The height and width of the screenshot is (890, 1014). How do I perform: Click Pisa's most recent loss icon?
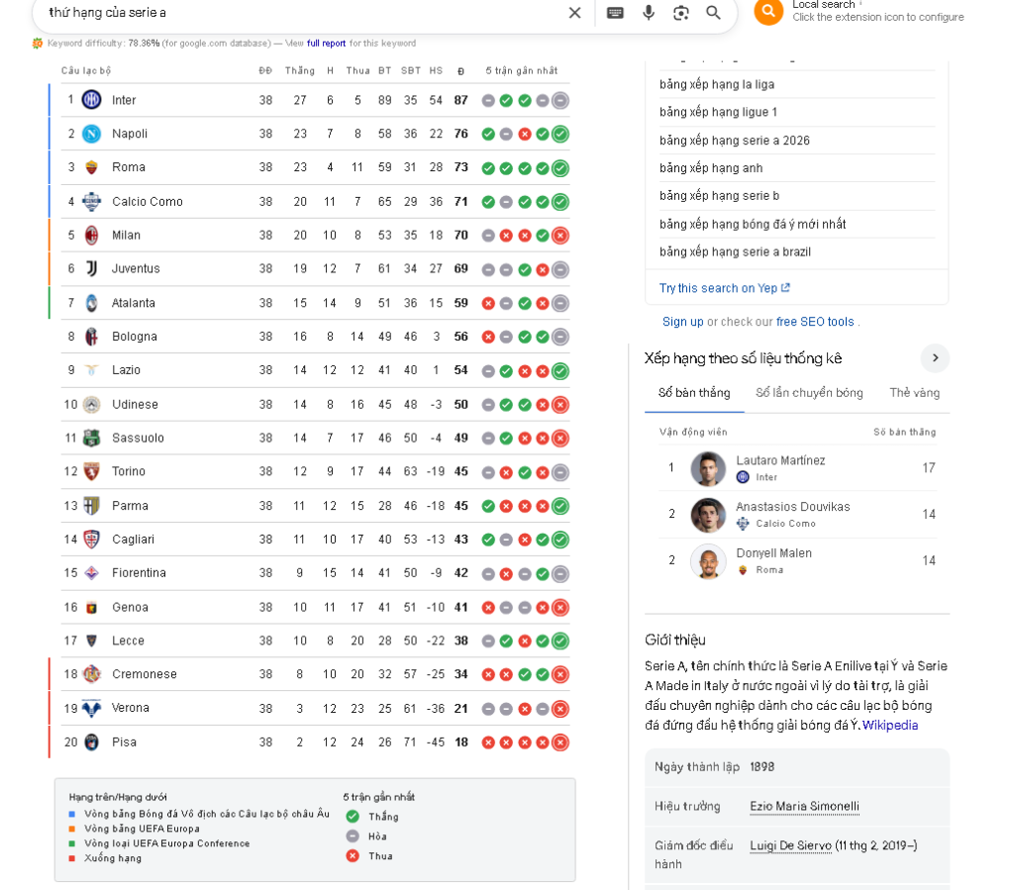point(560,742)
